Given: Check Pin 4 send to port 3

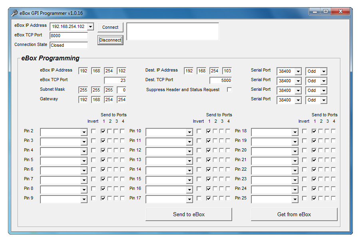Looking at the screenshot, I should pos(116,150).
